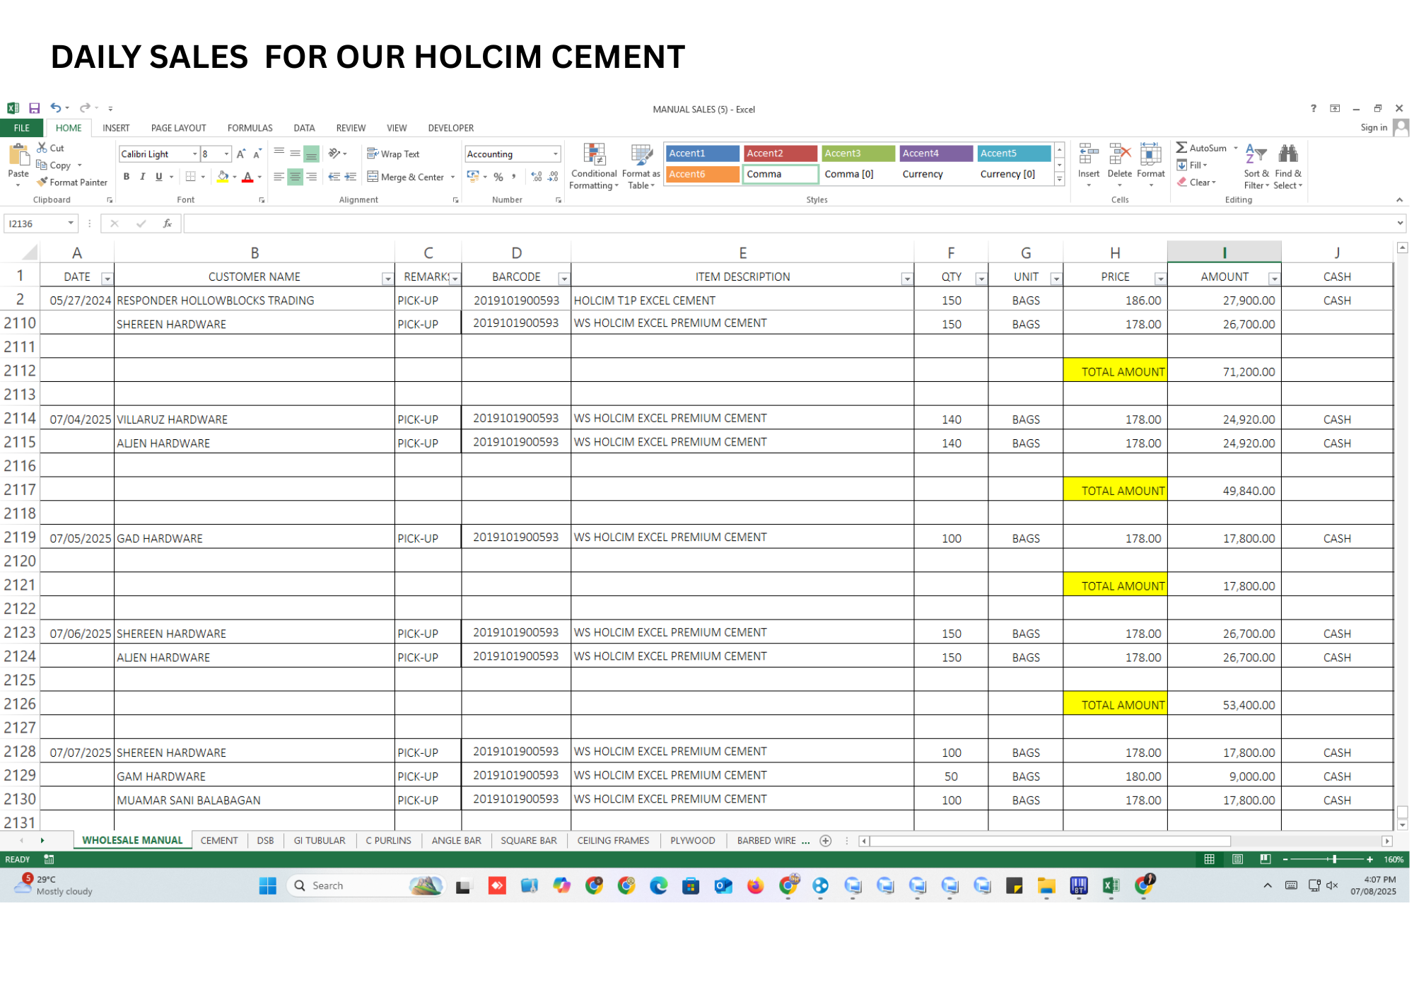The width and height of the screenshot is (1414, 1000).
Task: Apply Comma Style number format icon
Action: point(514,177)
